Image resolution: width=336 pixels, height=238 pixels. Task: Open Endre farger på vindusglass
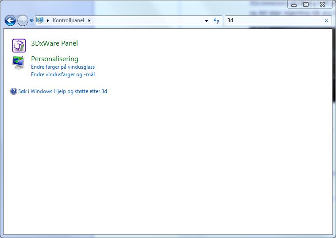63,67
